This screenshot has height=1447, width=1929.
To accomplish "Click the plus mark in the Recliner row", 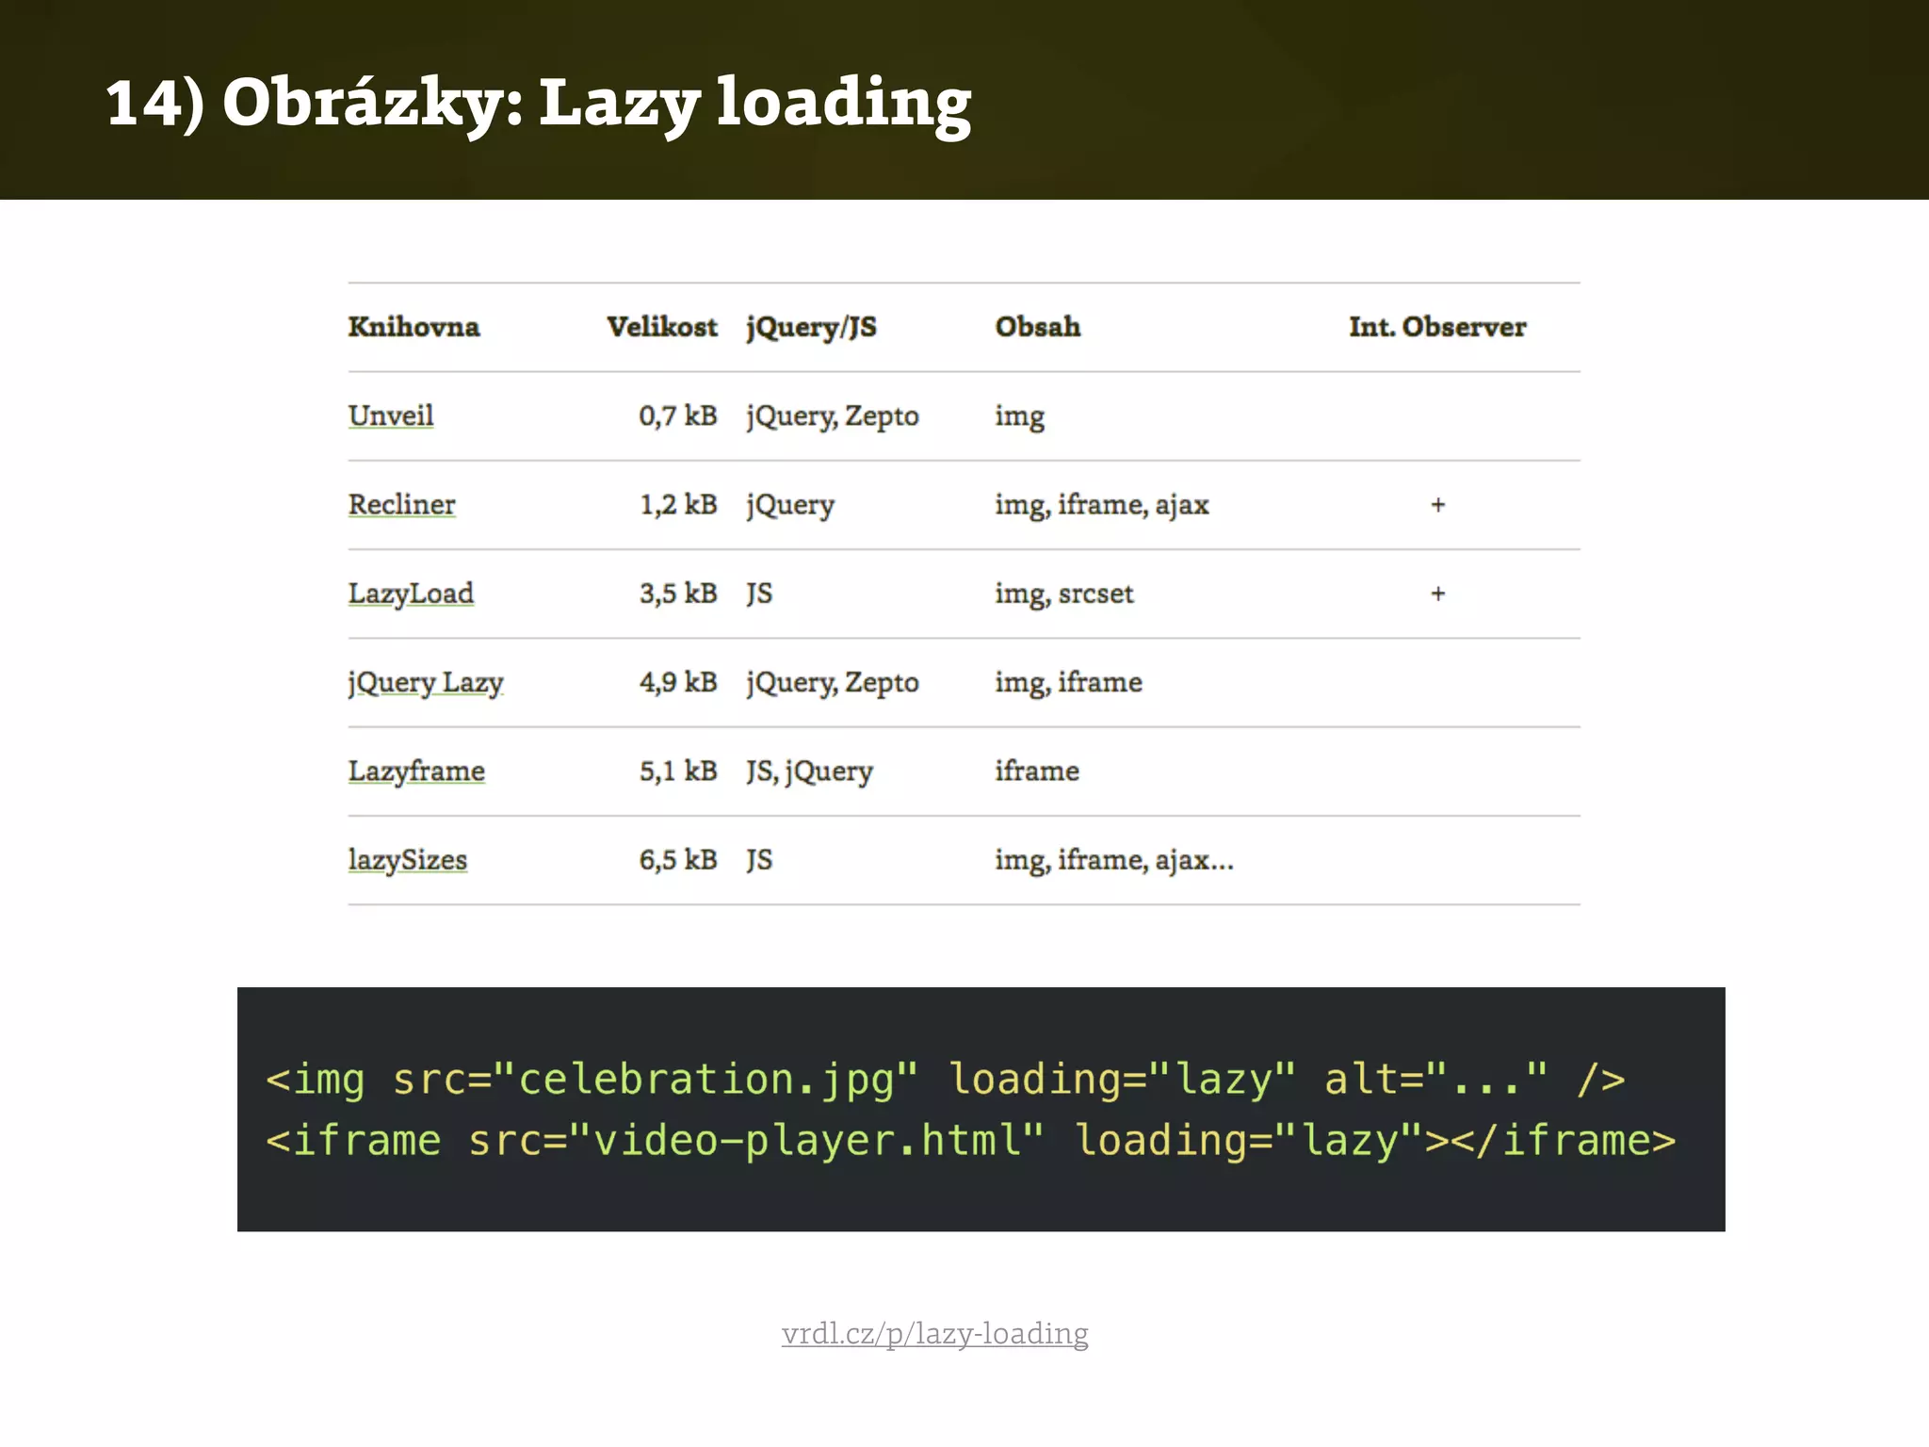I will [x=1438, y=505].
